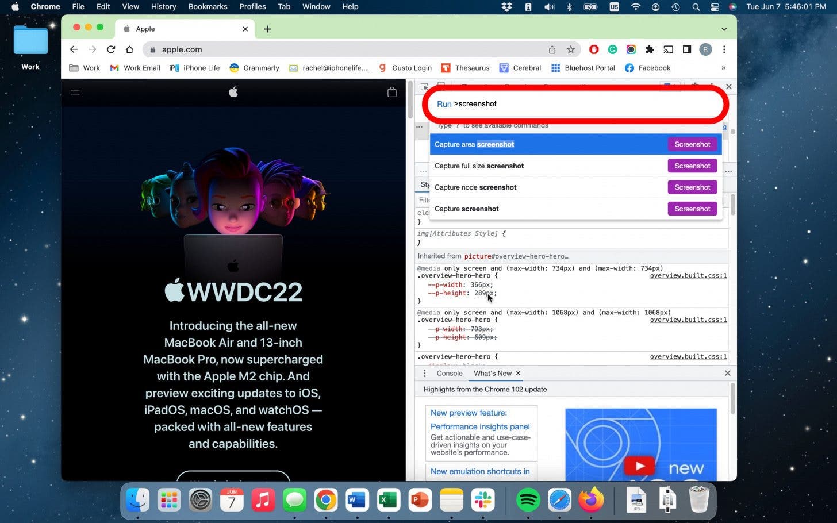The height and width of the screenshot is (523, 837).
Task: Select plain Capture screenshot command
Action: pos(575,209)
